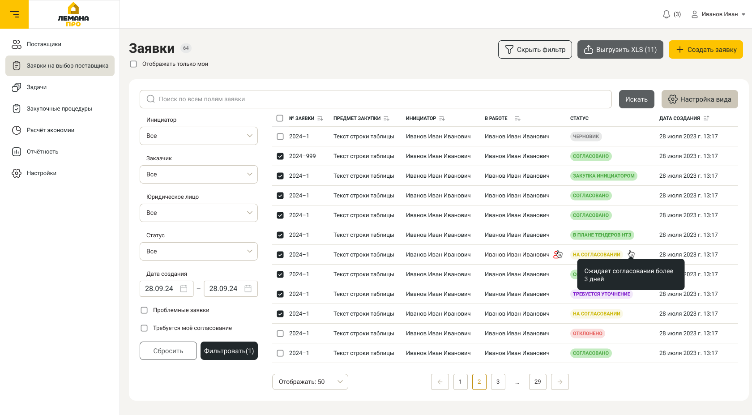The image size is (752, 415).
Task: Uncheck the ЗАКУПКА ИНИЦИАТОРОМ row checkbox
Action: click(x=280, y=176)
